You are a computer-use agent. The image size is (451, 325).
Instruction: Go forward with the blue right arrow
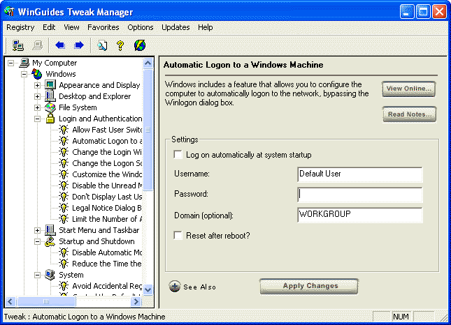coord(79,45)
